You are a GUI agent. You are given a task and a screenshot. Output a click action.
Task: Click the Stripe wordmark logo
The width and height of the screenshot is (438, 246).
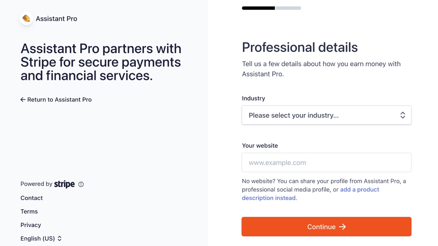tap(65, 184)
